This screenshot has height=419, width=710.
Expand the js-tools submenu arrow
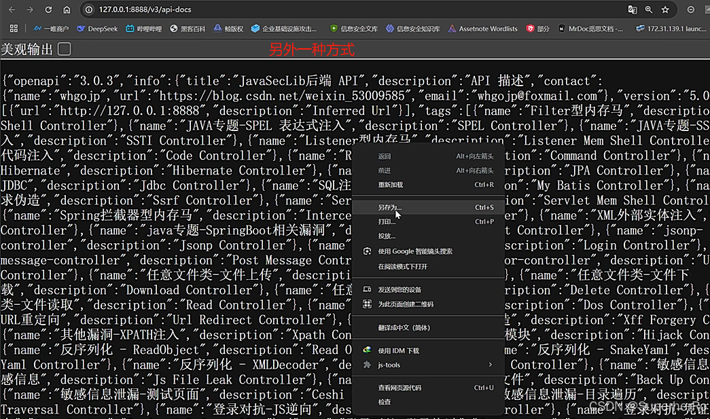(x=491, y=365)
